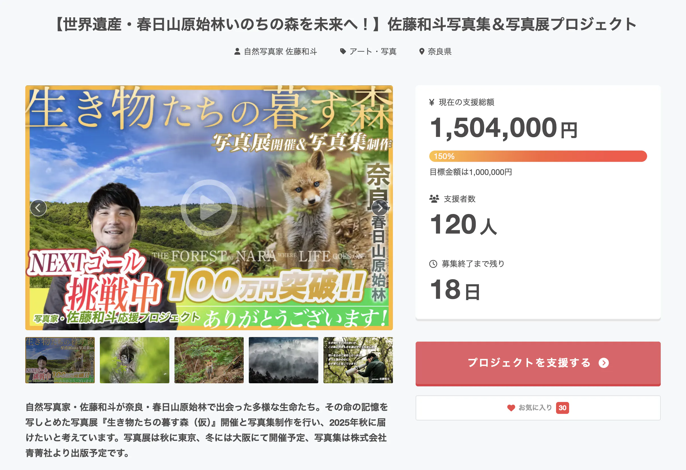Select the misty forest thumbnail

283,360
